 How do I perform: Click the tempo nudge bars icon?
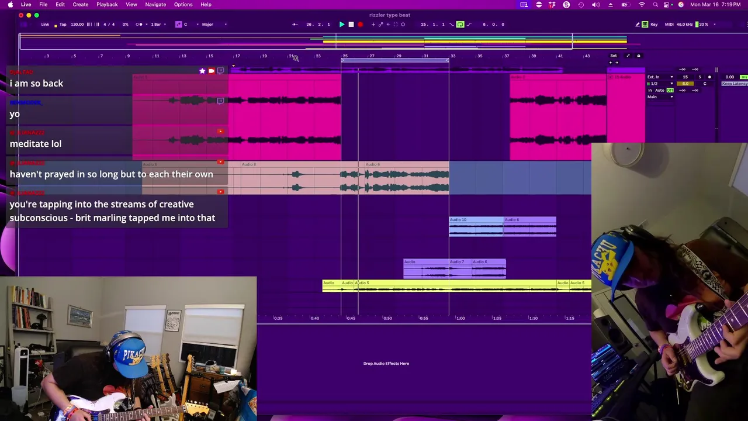tap(92, 24)
